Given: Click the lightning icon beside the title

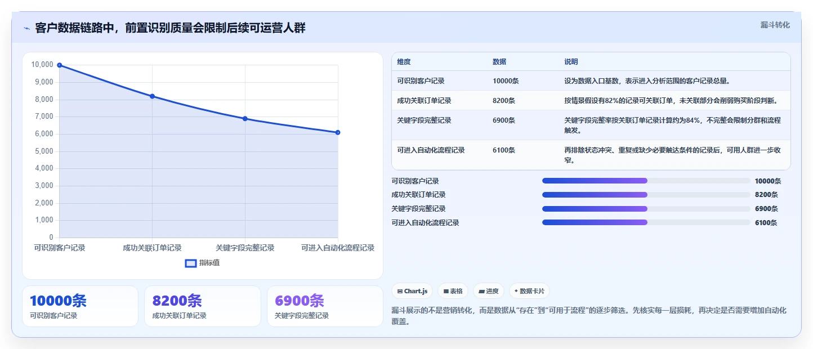Looking at the screenshot, I should (x=26, y=28).
